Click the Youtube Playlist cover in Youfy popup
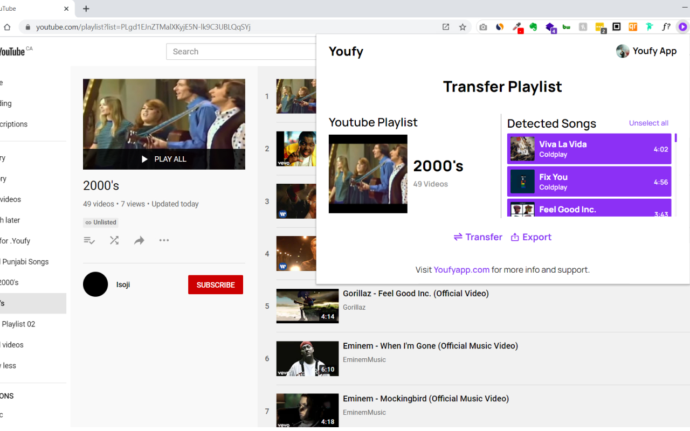 tap(368, 174)
